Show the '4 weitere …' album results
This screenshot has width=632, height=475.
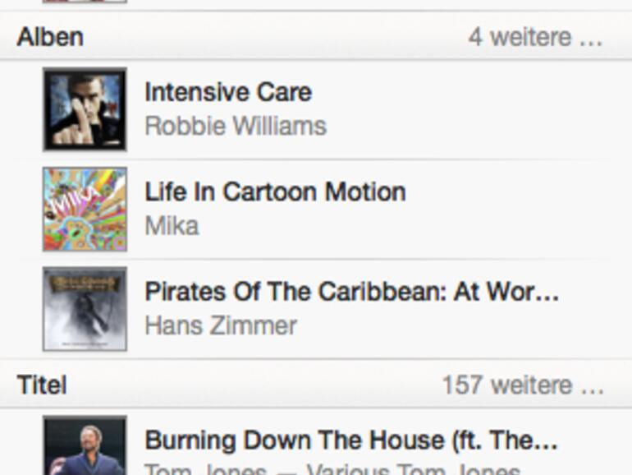[x=535, y=37]
